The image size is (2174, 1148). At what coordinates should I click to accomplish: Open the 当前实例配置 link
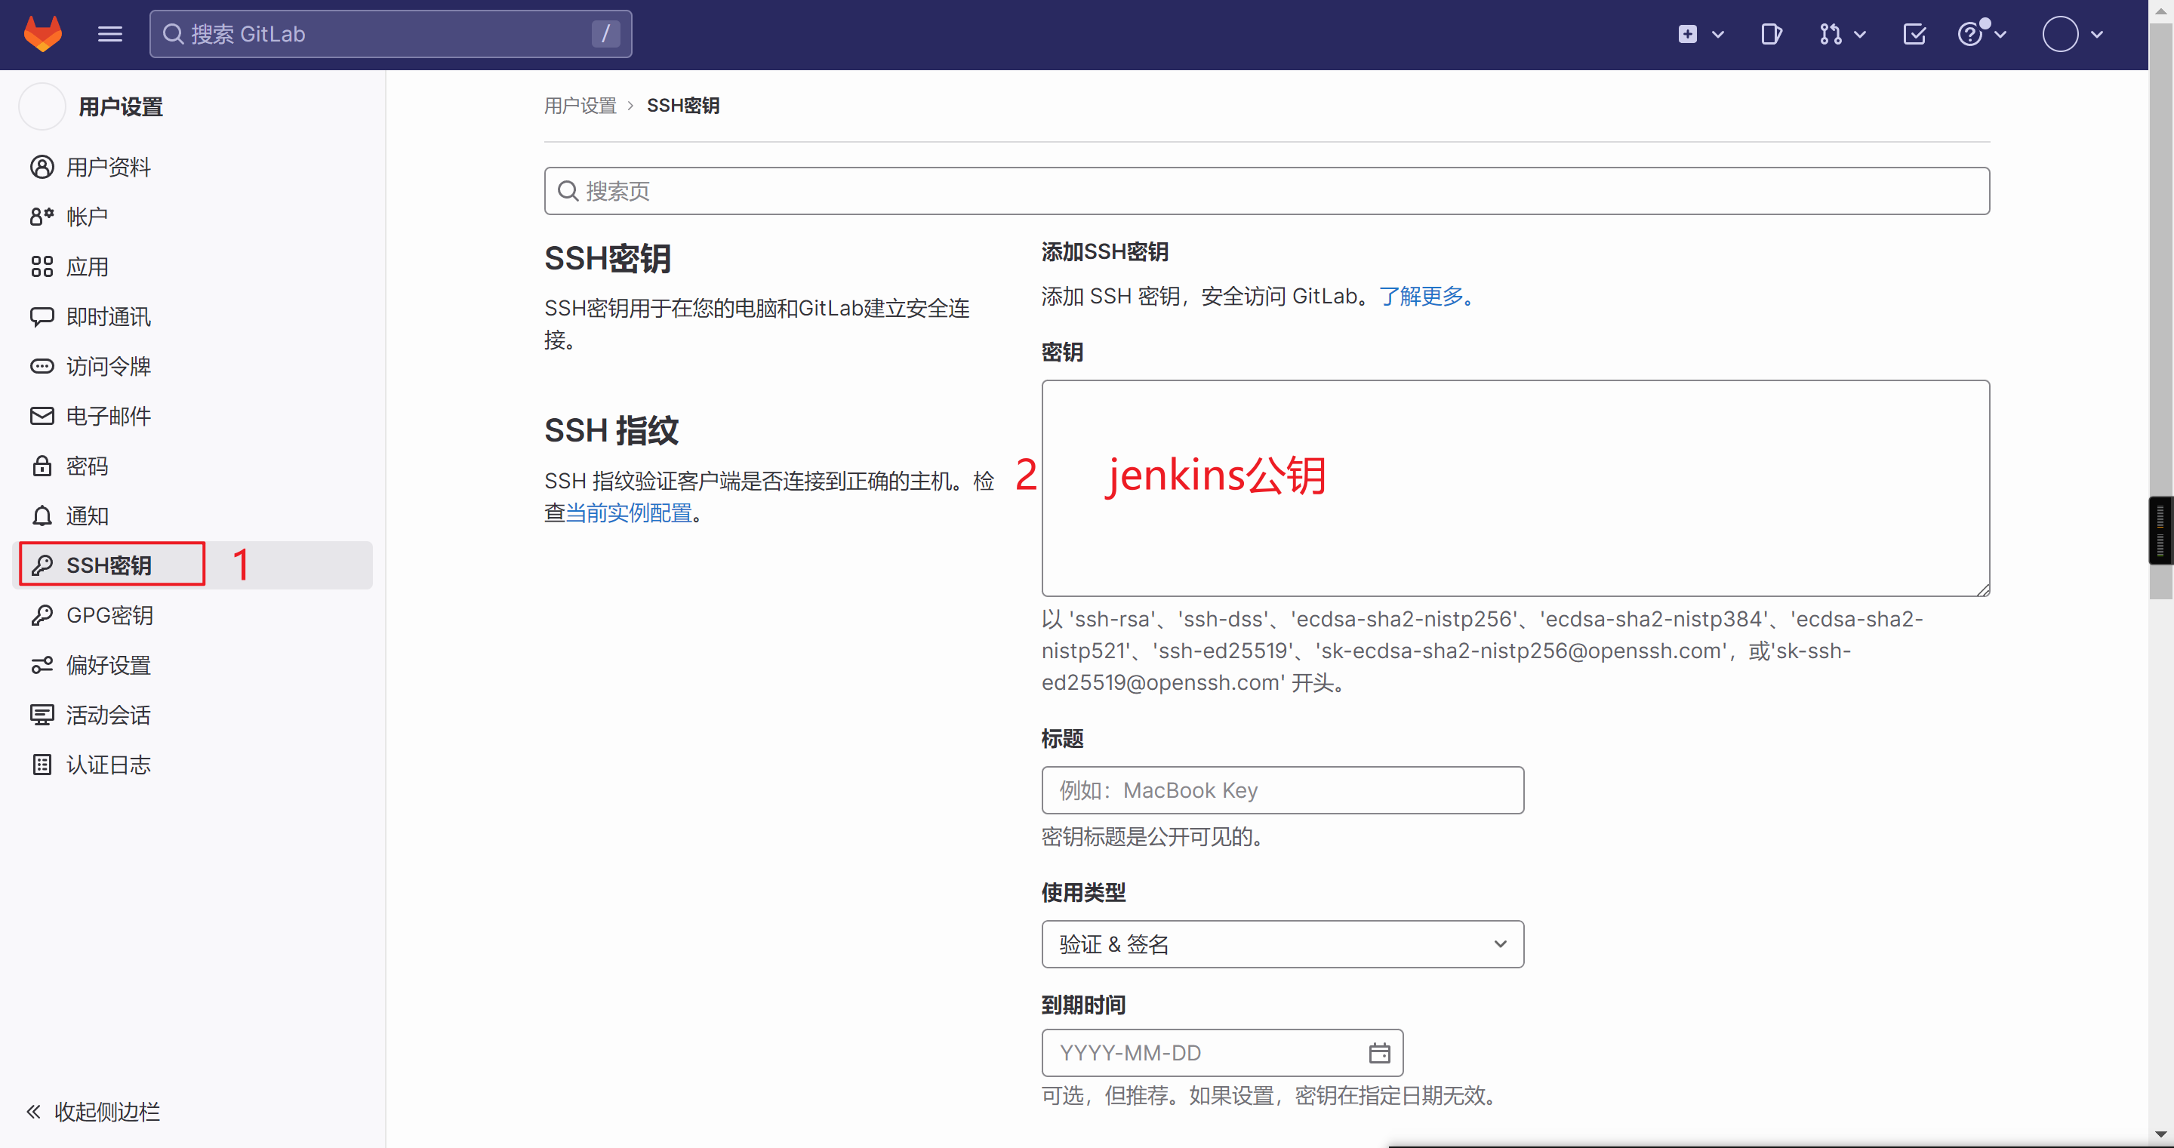coord(629,512)
